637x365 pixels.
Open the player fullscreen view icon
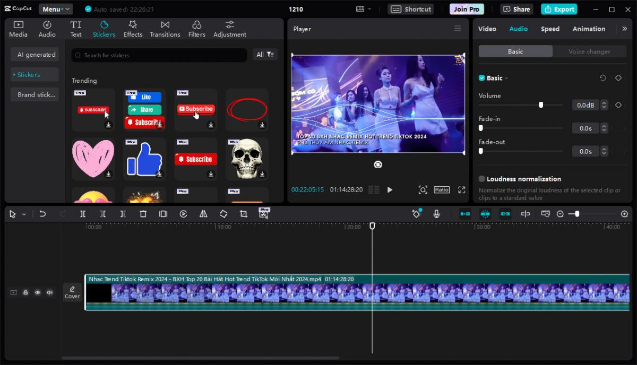pyautogui.click(x=461, y=190)
